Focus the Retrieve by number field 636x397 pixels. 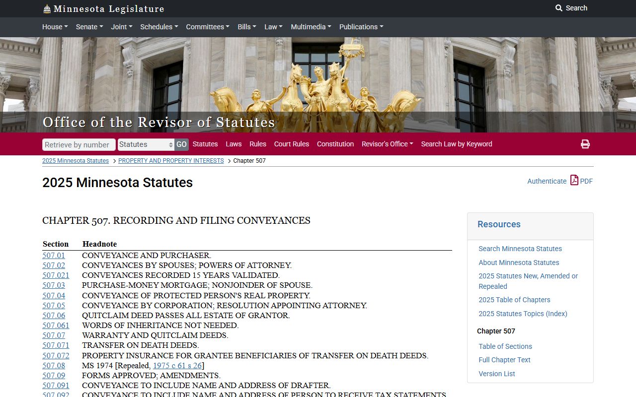point(79,144)
